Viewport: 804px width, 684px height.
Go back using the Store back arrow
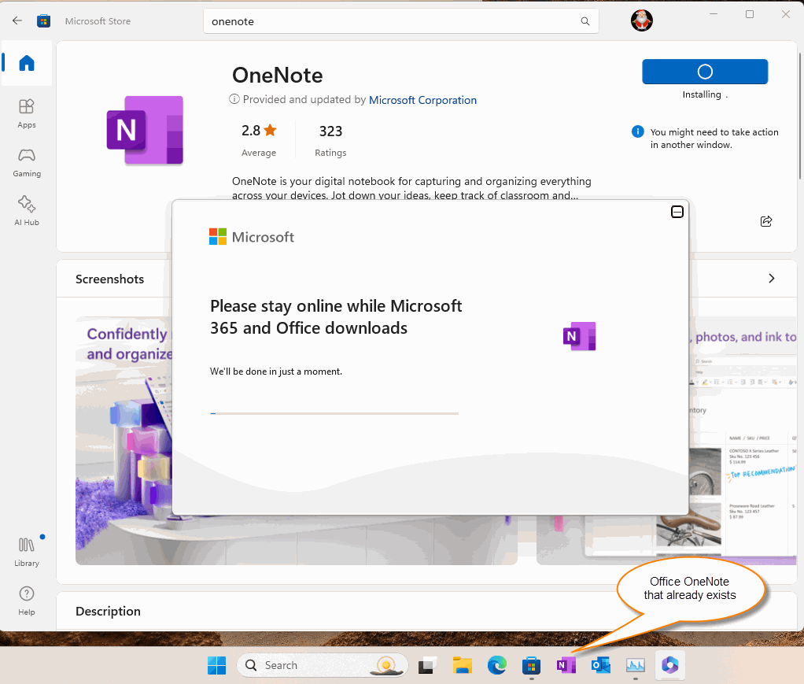pos(17,20)
